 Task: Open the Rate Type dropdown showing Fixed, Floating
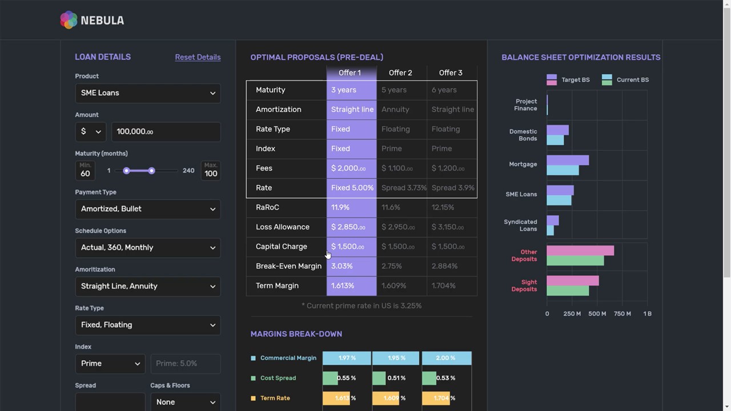pyautogui.click(x=147, y=325)
